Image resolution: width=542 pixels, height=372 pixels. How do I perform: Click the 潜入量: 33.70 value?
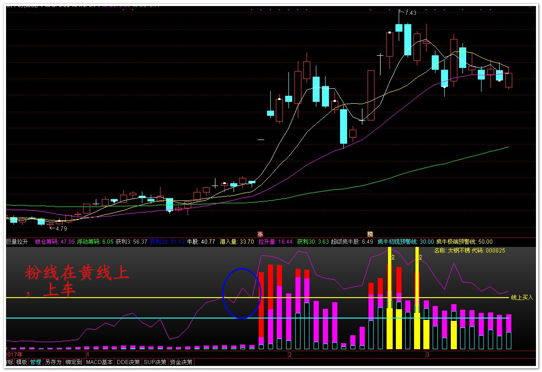237,242
